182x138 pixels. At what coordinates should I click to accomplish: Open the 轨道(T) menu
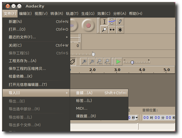(72, 14)
